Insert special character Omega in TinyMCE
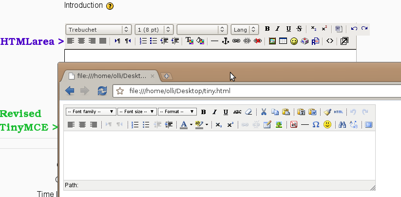The width and height of the screenshot is (401, 197). [316, 125]
